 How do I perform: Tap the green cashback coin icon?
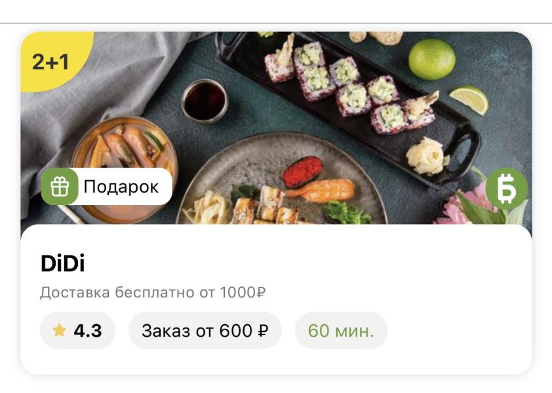click(x=506, y=189)
